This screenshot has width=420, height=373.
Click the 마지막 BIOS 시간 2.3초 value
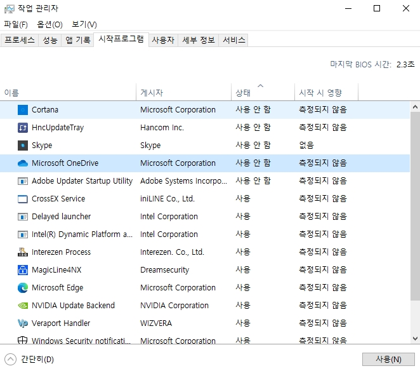click(x=405, y=64)
